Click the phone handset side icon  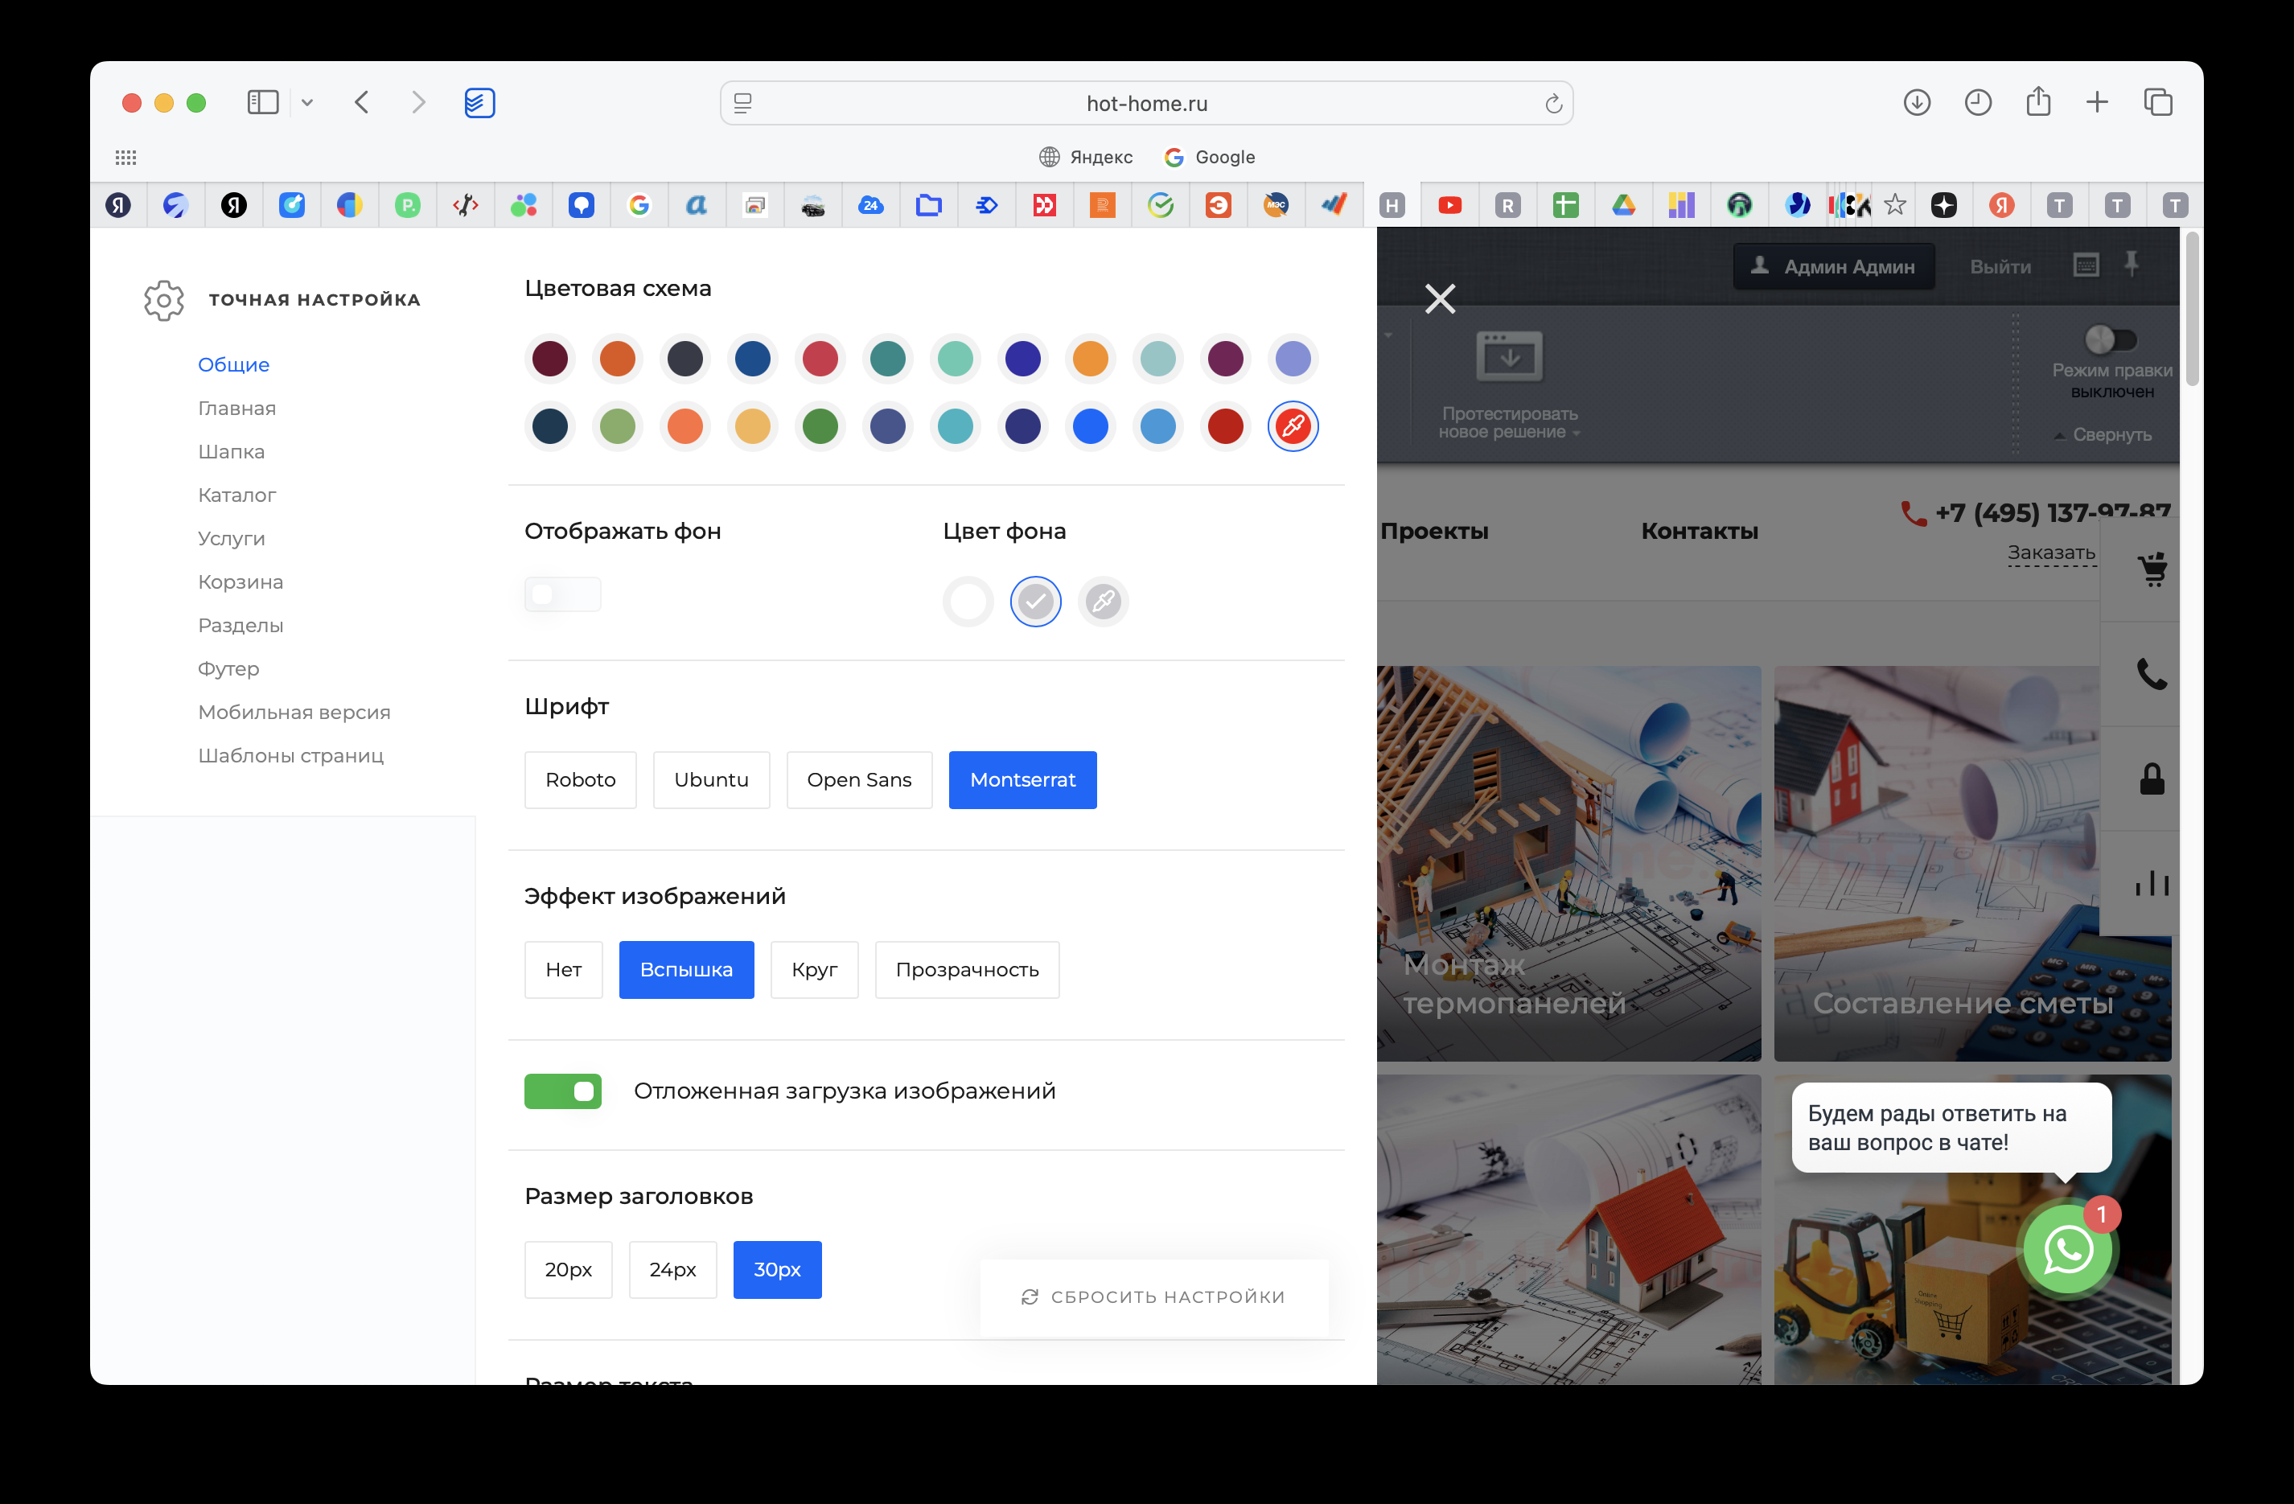pyautogui.click(x=2152, y=673)
